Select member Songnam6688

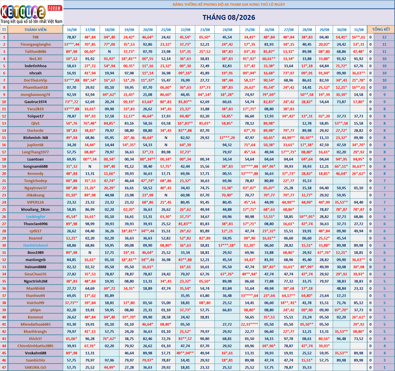click(35, 166)
